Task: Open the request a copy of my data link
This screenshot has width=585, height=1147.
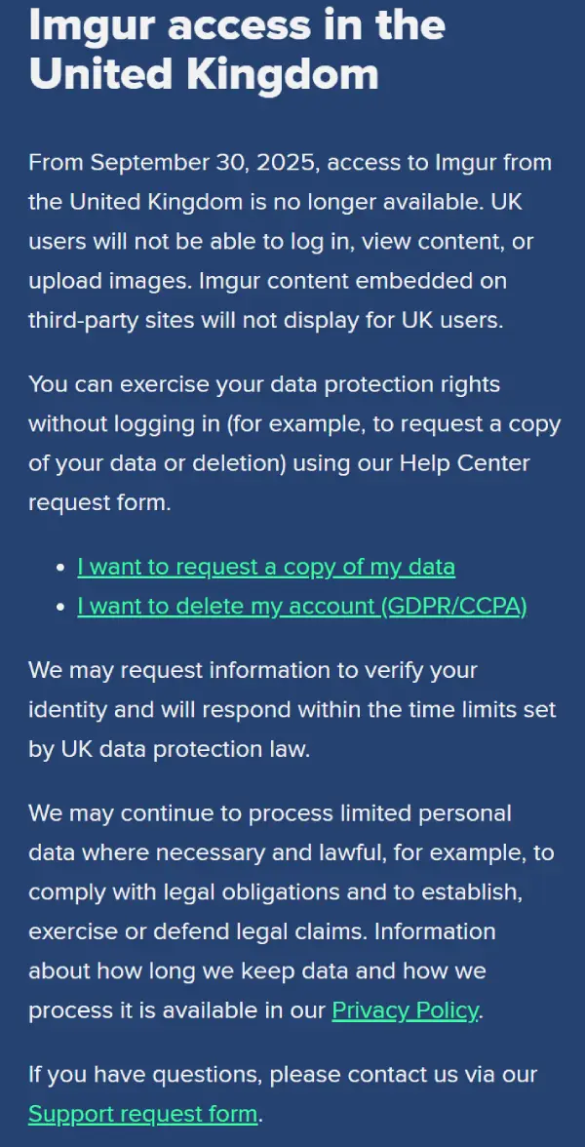Action: click(266, 567)
